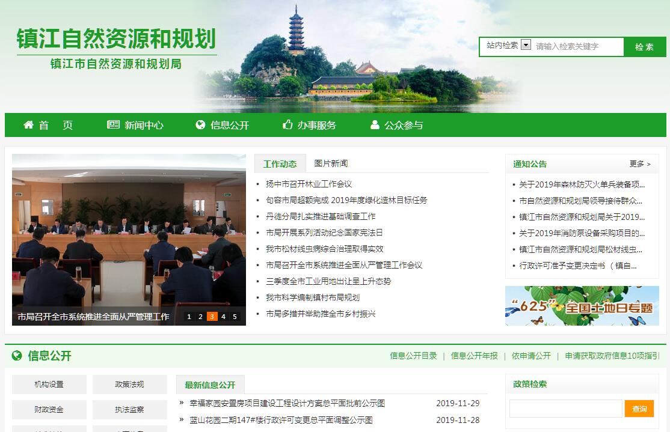Click the globe icon in the 信息公开 section header
670x432 pixels.
click(17, 355)
